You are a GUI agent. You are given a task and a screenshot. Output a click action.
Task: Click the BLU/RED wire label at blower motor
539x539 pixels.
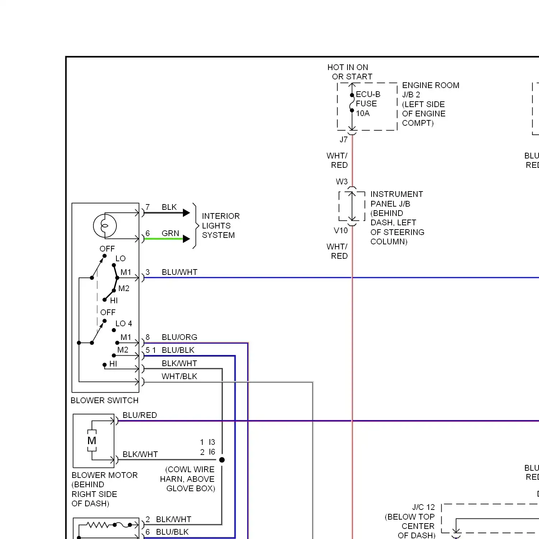click(x=140, y=415)
